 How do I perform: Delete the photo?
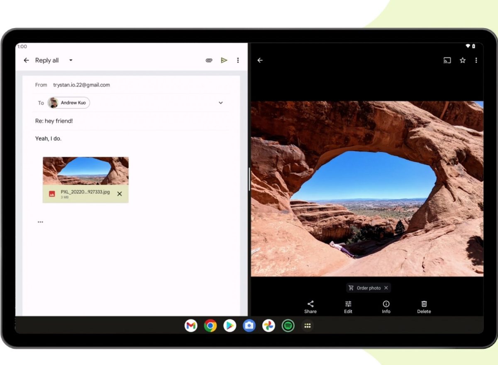point(424,307)
